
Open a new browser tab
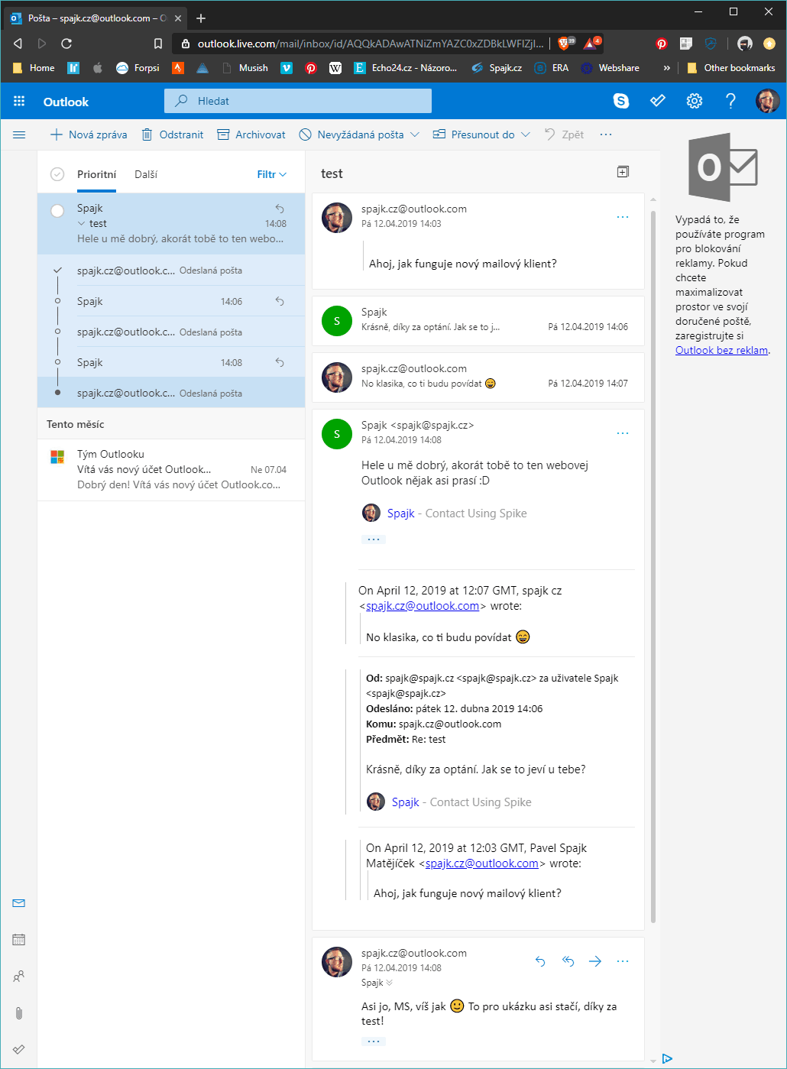pos(201,18)
